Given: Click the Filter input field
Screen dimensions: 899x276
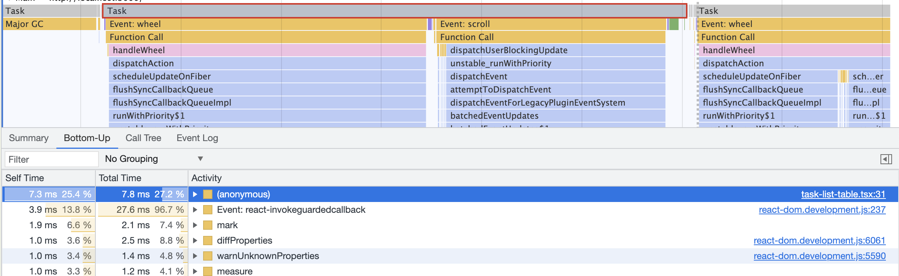Looking at the screenshot, I should 51,159.
